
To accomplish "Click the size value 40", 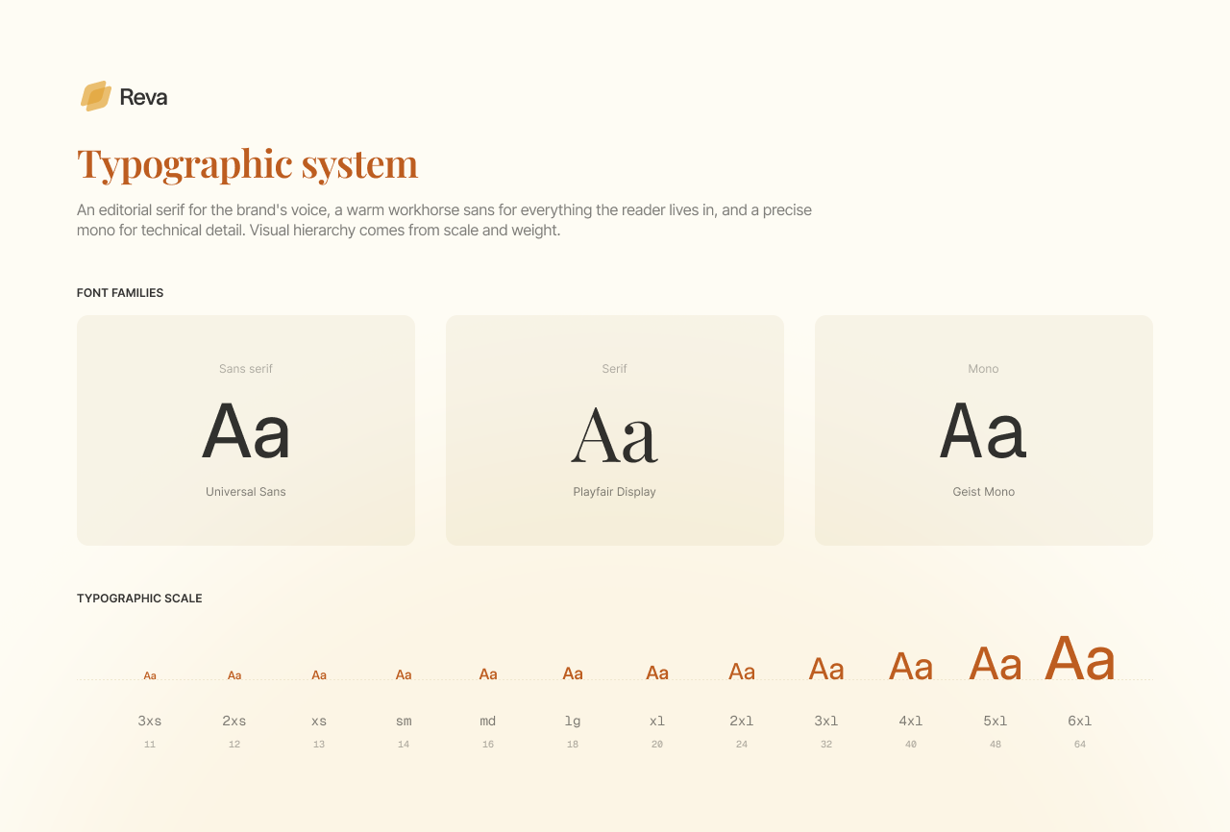I will click(911, 745).
